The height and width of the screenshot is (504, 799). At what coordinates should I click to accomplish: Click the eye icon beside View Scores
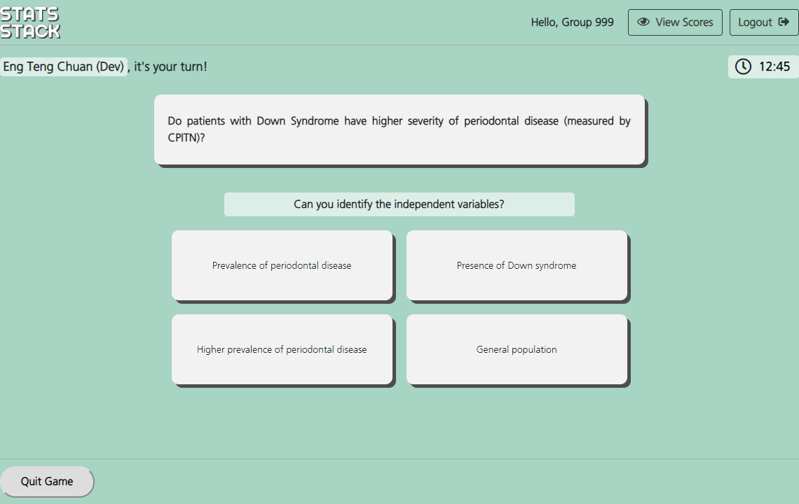pyautogui.click(x=643, y=22)
